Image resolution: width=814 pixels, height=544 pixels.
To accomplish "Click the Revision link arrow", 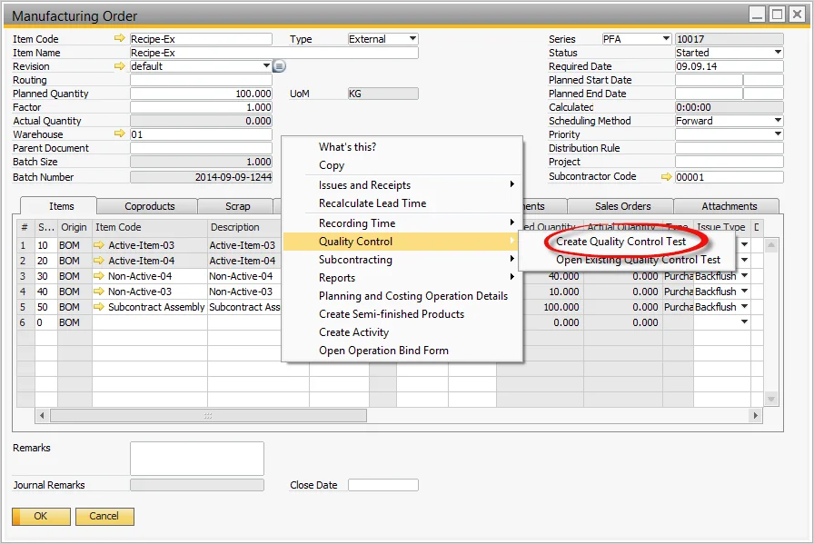I will pyautogui.click(x=120, y=66).
